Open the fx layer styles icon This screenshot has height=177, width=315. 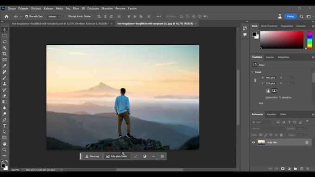pos(277,169)
